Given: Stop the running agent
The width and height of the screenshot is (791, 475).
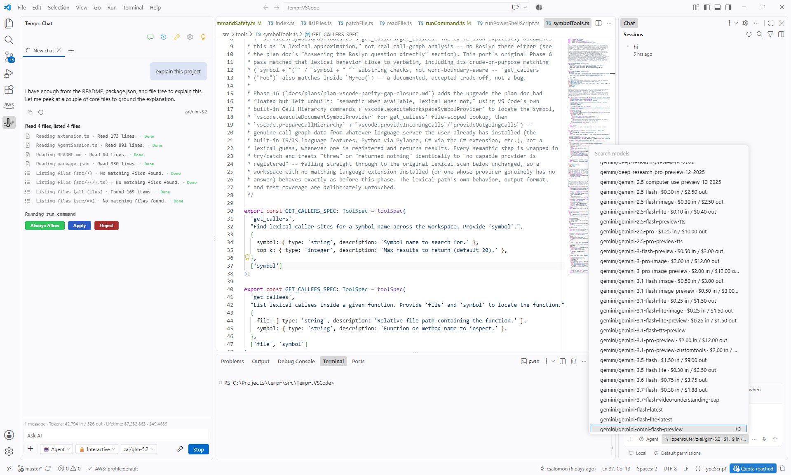Looking at the screenshot, I should click(198, 449).
